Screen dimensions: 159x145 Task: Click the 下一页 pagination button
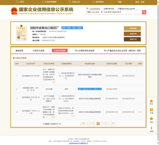pyautogui.click(x=105, y=123)
